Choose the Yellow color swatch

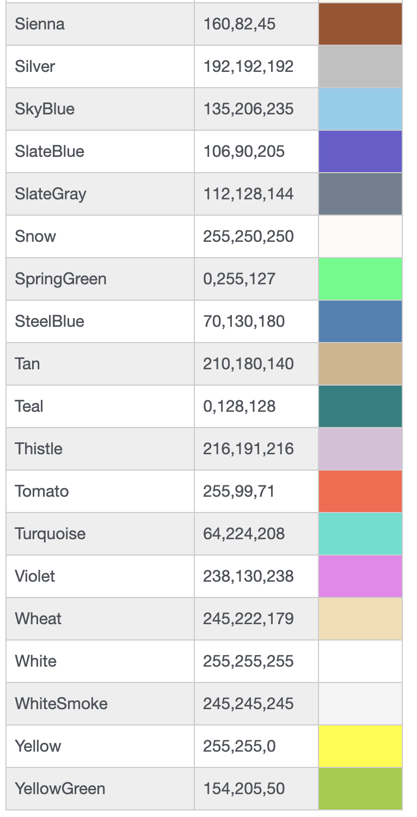click(x=360, y=746)
